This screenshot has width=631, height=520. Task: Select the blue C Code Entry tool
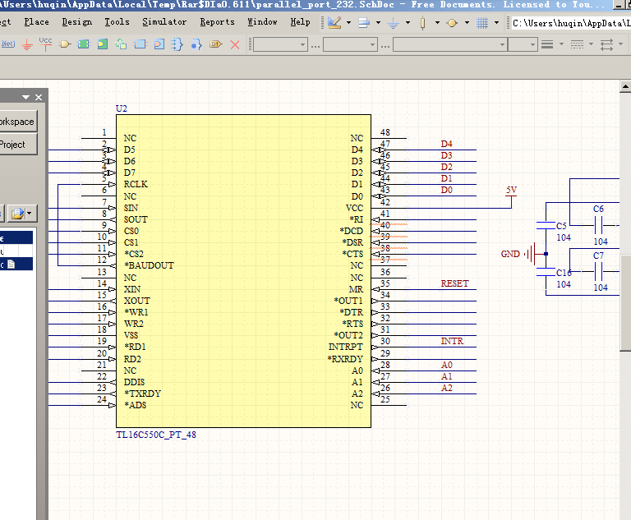pos(159,44)
